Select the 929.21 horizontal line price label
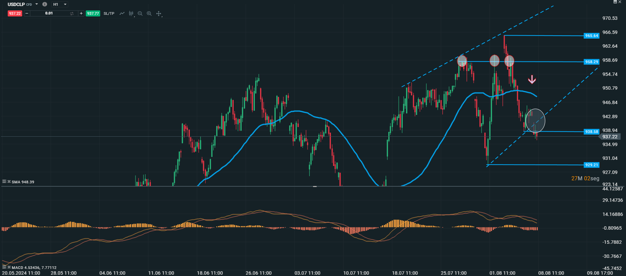This screenshot has height=276, width=626. tap(591, 165)
